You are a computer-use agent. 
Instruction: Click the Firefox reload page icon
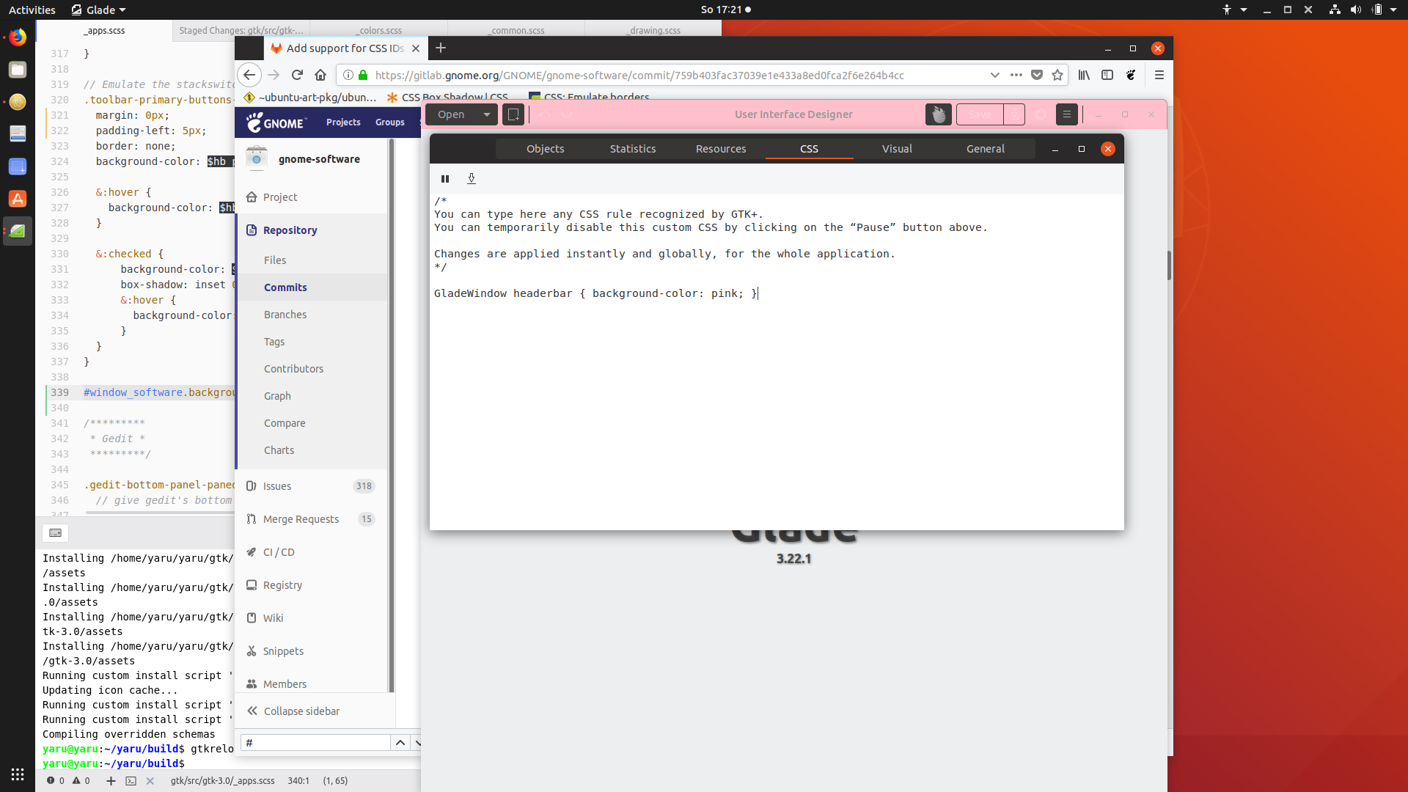pyautogui.click(x=297, y=75)
